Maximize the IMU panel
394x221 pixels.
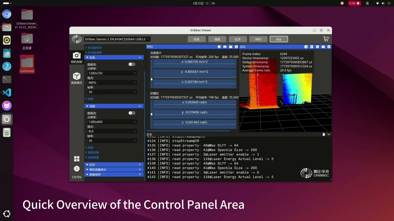(x=231, y=47)
